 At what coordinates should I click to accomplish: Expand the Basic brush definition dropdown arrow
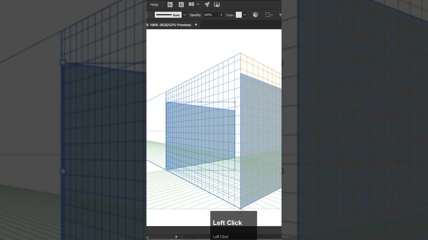184,15
